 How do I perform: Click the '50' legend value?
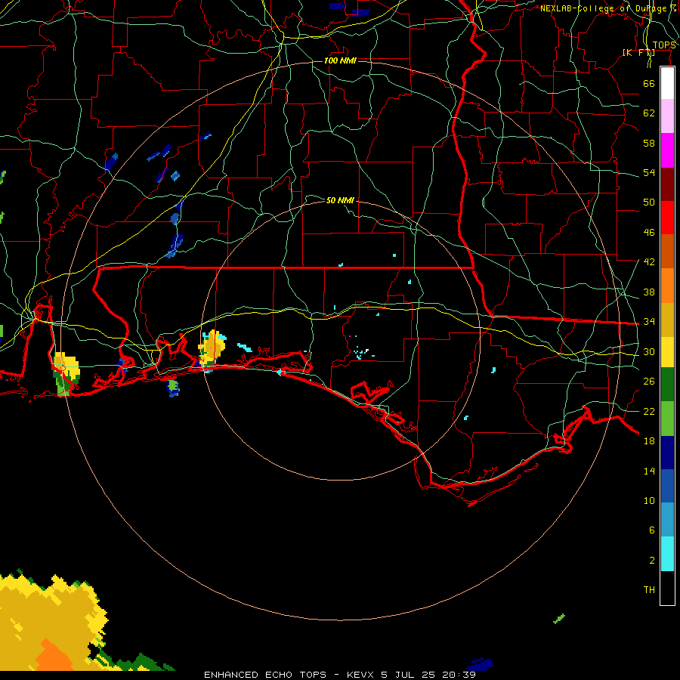(649, 202)
